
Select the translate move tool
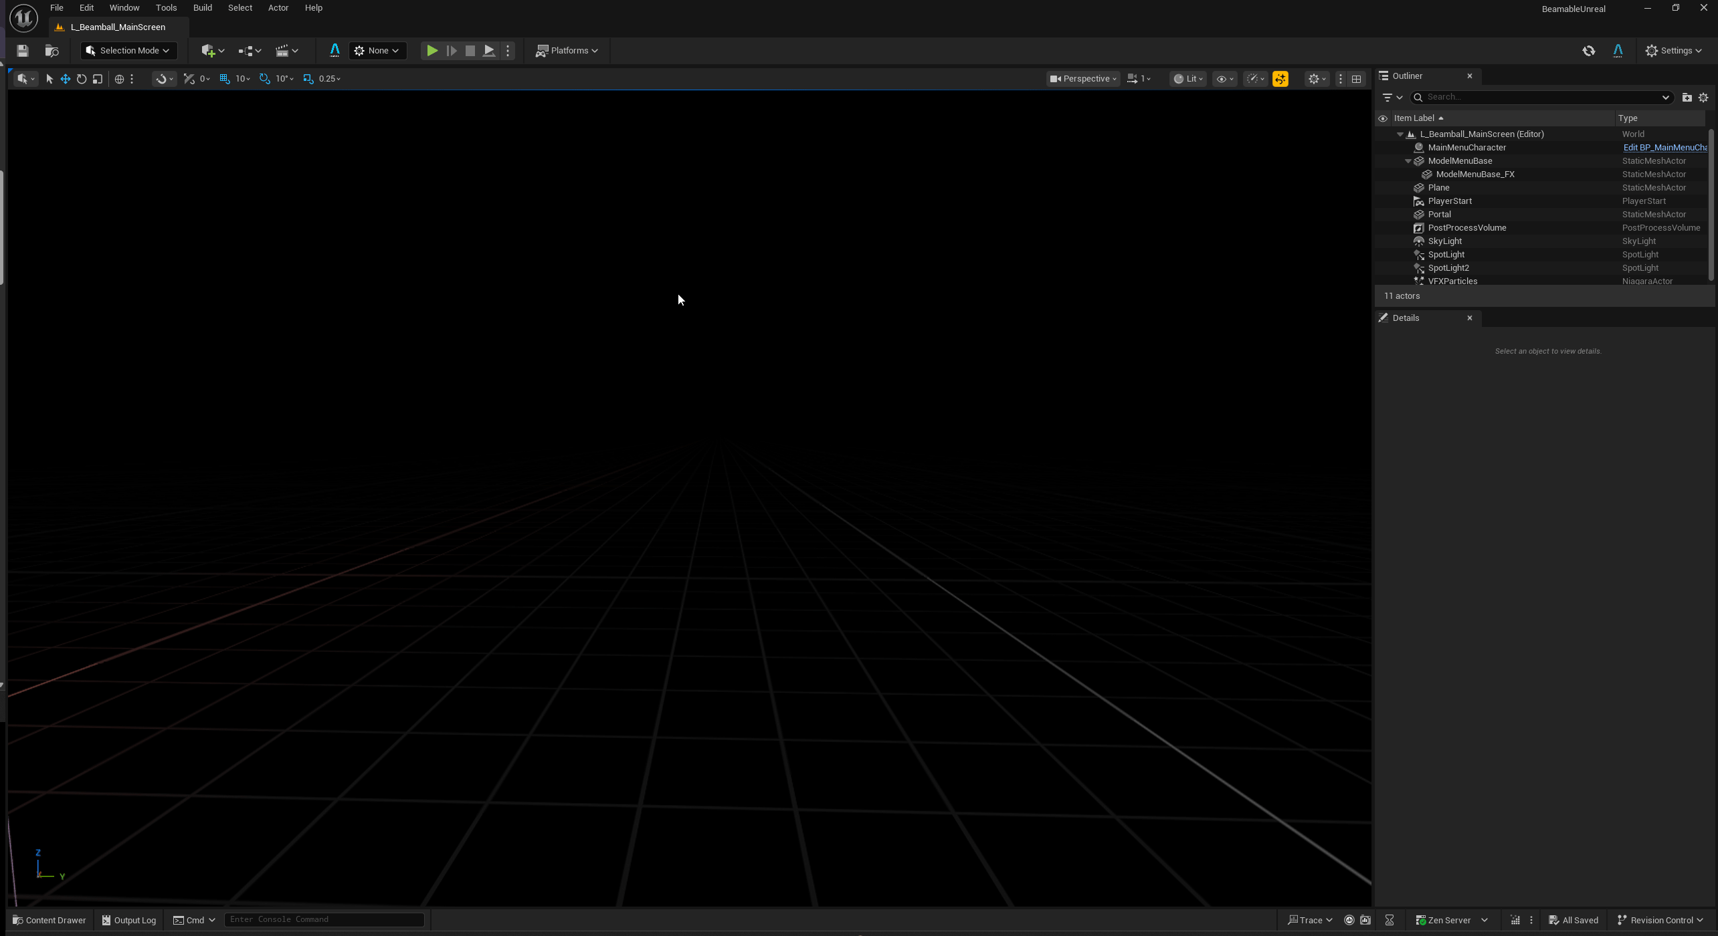pyautogui.click(x=66, y=79)
